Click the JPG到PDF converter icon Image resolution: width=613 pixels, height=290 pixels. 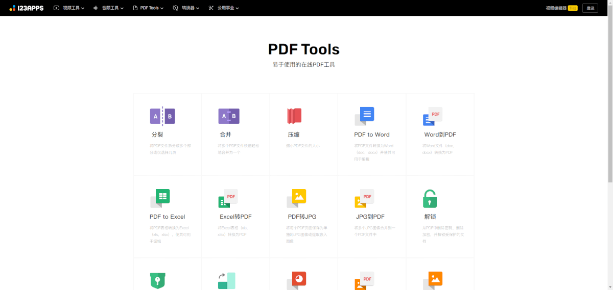(364, 198)
